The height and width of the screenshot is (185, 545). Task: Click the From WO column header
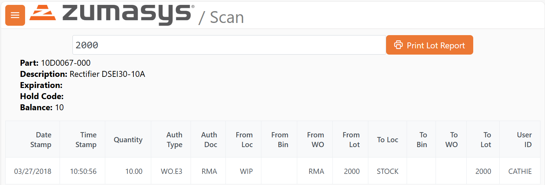click(x=315, y=140)
